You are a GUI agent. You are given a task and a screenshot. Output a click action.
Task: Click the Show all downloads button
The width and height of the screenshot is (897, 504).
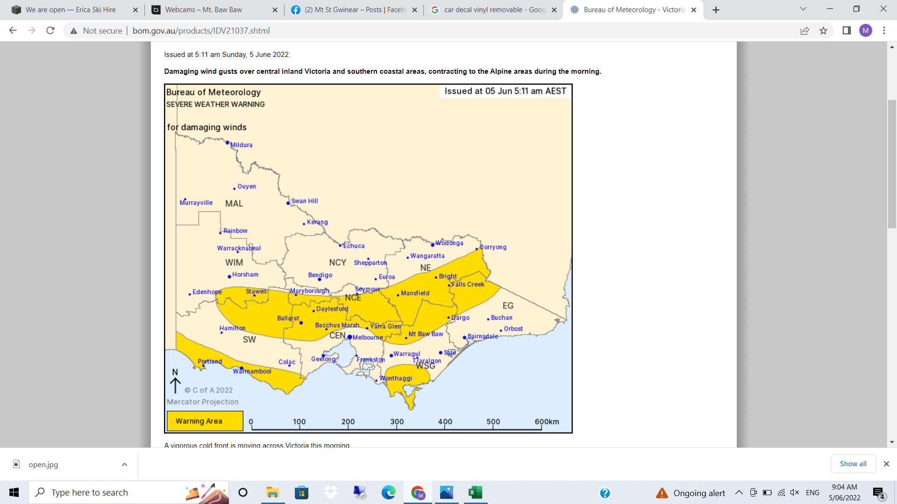tap(853, 464)
